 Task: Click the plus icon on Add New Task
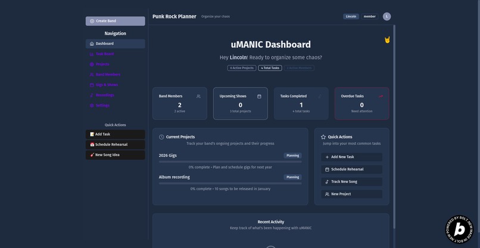(x=327, y=157)
